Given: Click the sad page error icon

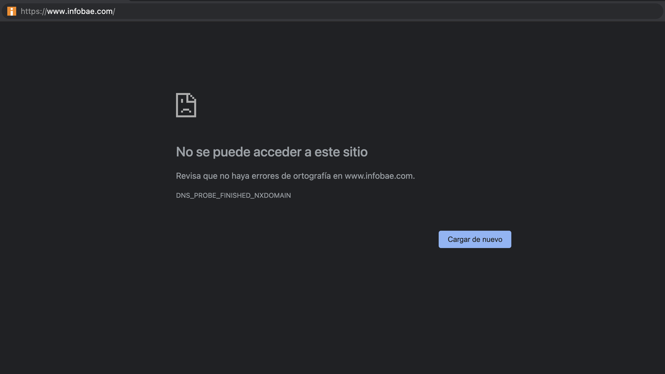Looking at the screenshot, I should (x=186, y=105).
